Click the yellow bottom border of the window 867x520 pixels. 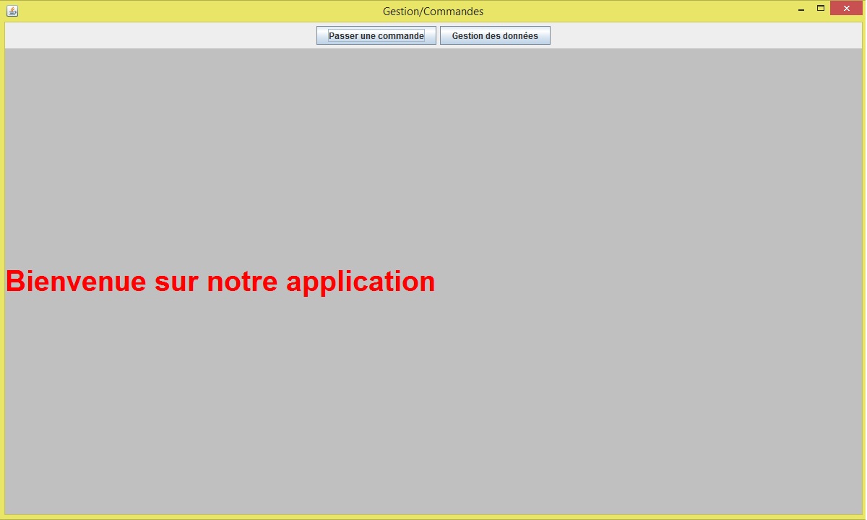point(433,517)
